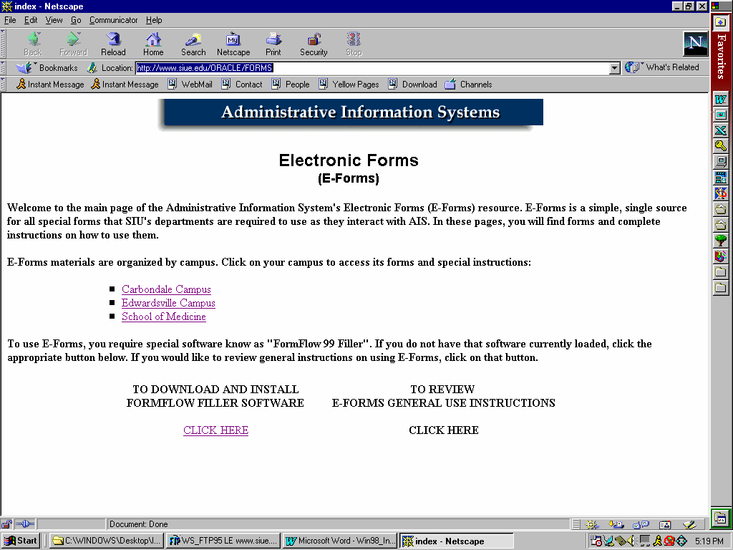Viewport: 733px width, 550px height.
Task: Click the Yellow Pages toolbar shortcut
Action: click(x=349, y=85)
